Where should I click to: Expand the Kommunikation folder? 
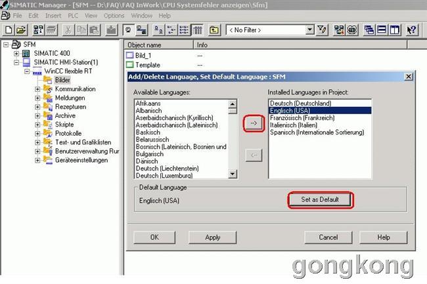[37, 89]
